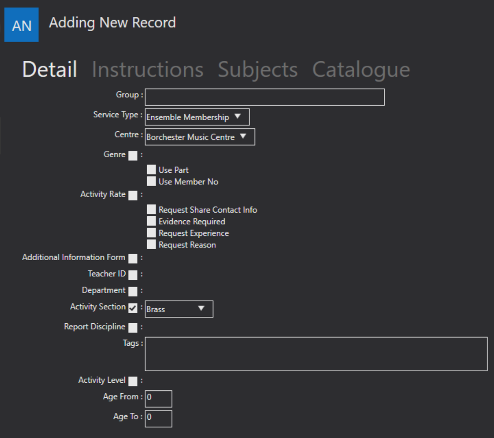Uncheck the Activity Section checkbox

coord(133,308)
